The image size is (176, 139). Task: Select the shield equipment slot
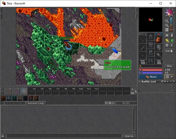tap(159, 48)
